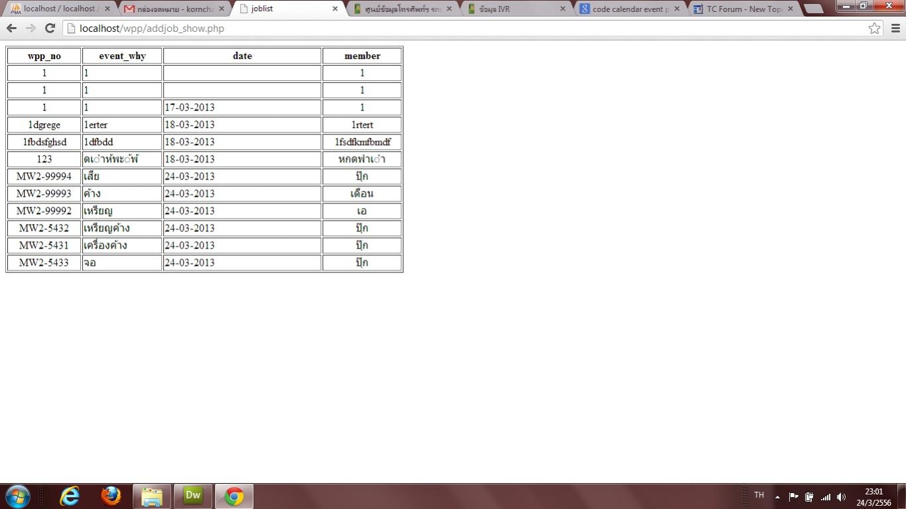906x509 pixels.
Task: Click the date column header
Action: tap(242, 56)
